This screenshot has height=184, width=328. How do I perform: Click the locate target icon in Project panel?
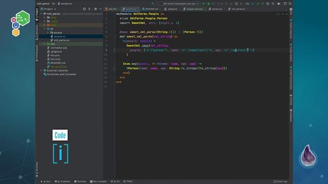pos(84,9)
